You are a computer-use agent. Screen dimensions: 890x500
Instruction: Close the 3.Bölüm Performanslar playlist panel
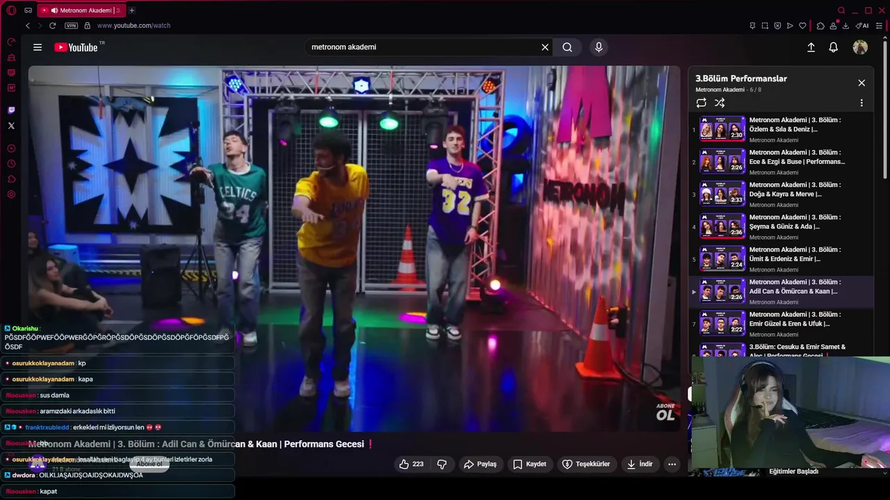click(861, 83)
